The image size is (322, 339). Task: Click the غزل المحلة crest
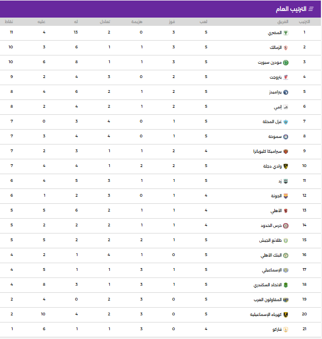[x=286, y=122]
